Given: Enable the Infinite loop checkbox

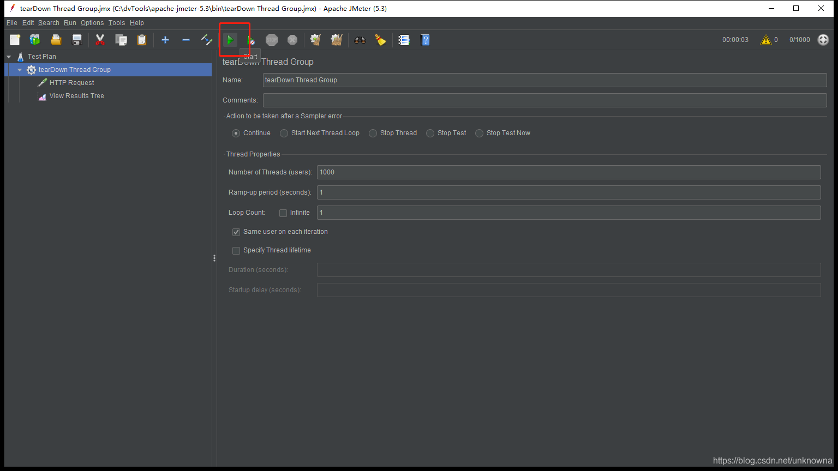Looking at the screenshot, I should tap(283, 213).
